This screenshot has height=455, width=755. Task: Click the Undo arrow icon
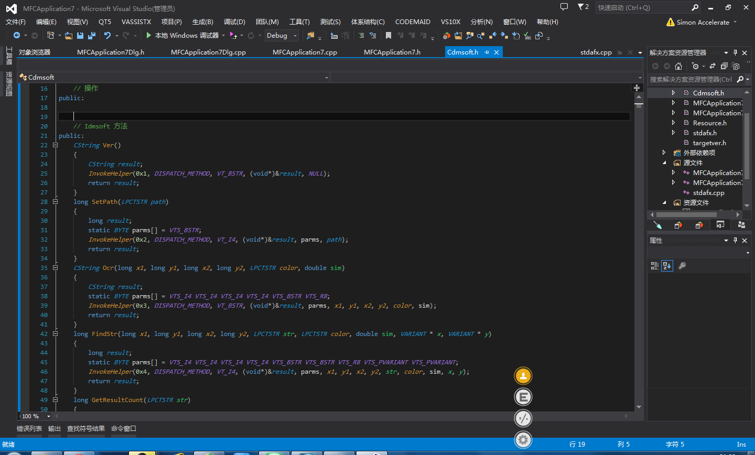[x=107, y=36]
